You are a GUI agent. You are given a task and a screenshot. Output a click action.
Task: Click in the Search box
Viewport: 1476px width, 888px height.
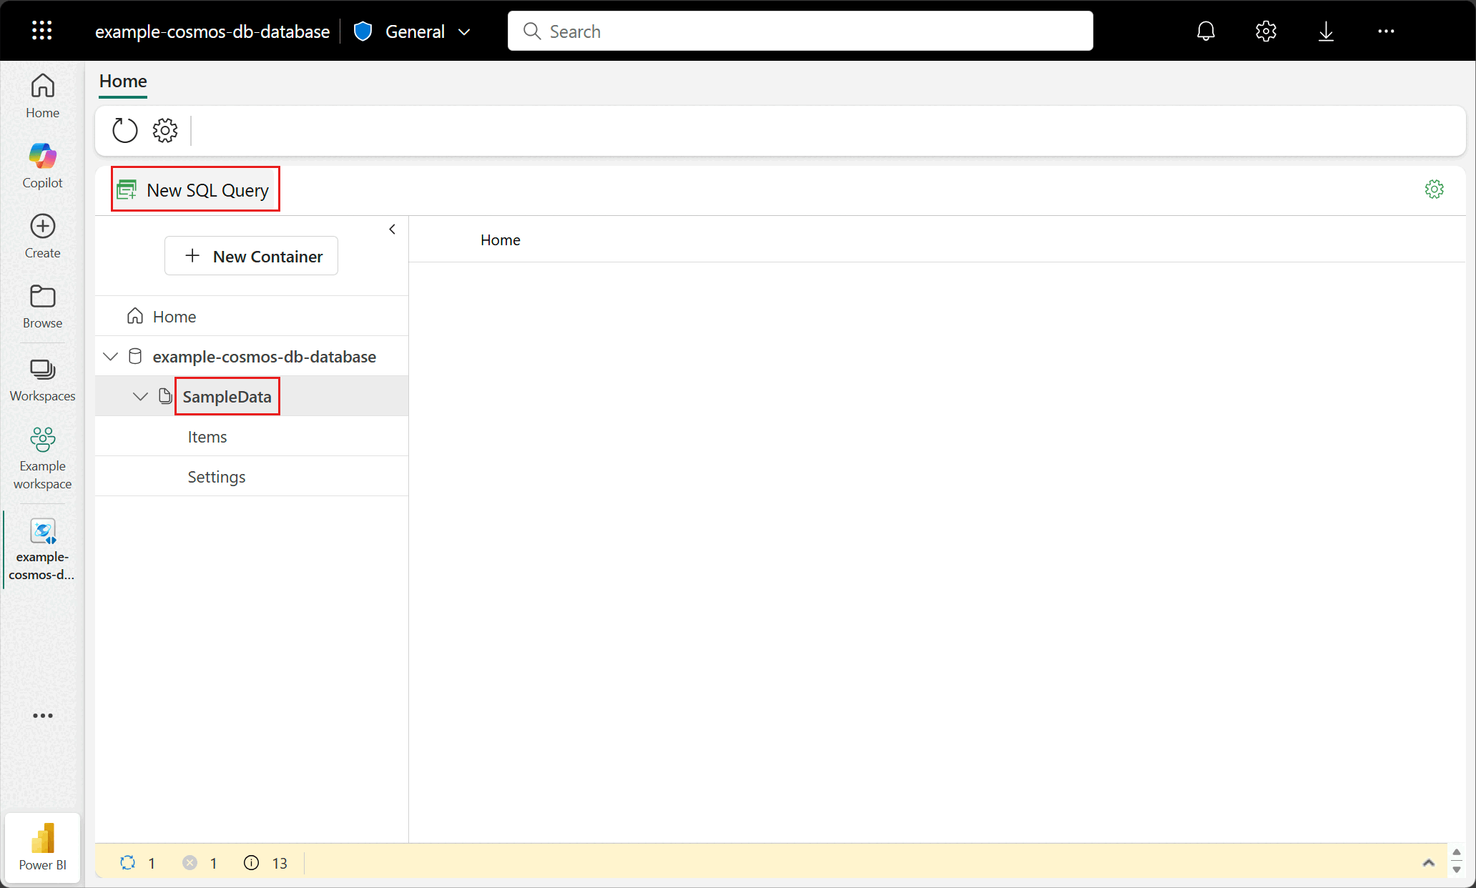click(799, 31)
